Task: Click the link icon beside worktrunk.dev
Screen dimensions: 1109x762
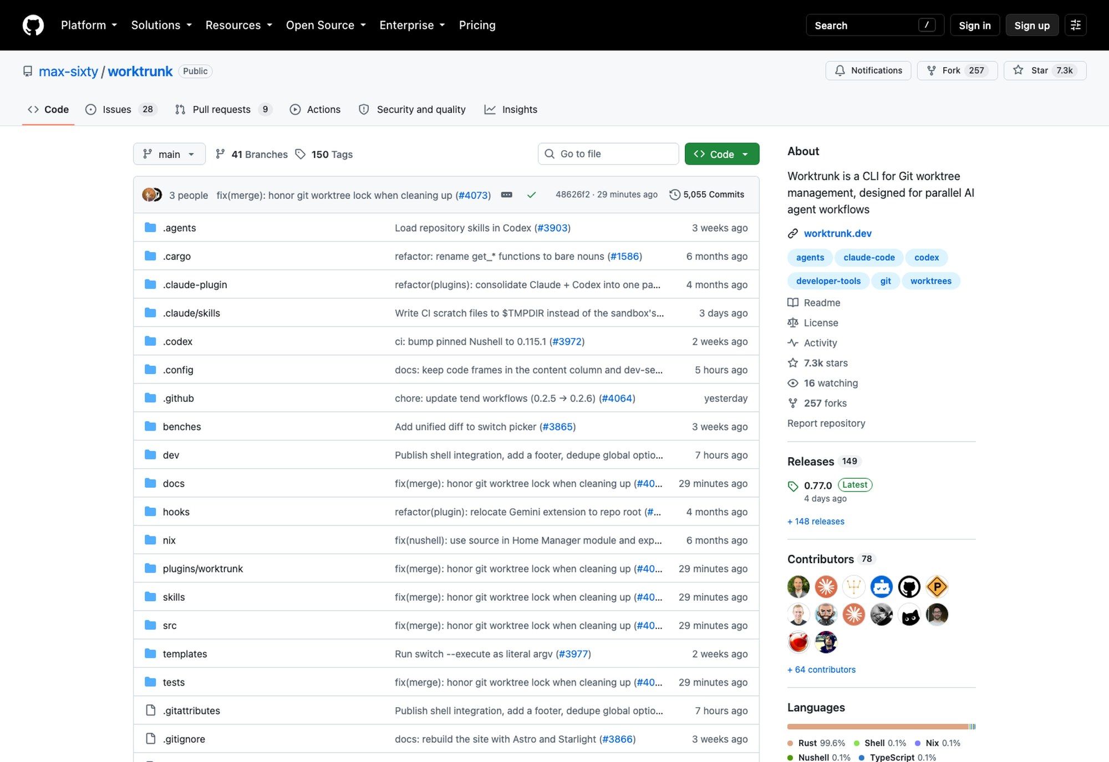Action: click(x=793, y=233)
